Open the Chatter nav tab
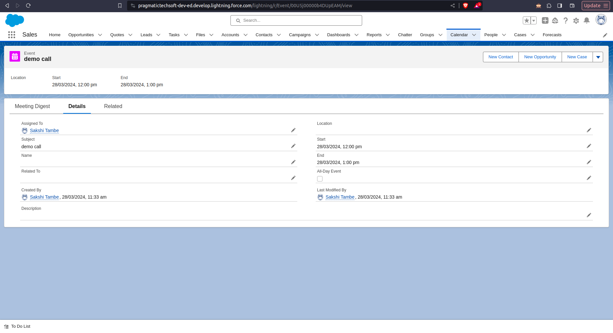613x333 pixels. coord(405,35)
